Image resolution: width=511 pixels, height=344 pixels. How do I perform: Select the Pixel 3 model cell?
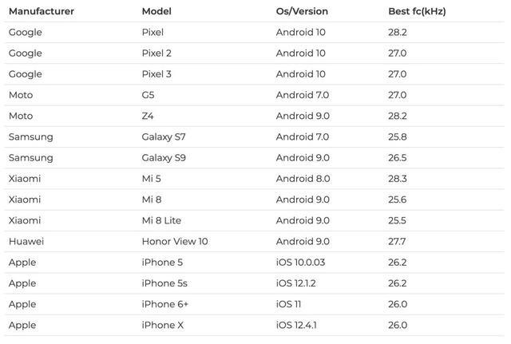point(156,73)
